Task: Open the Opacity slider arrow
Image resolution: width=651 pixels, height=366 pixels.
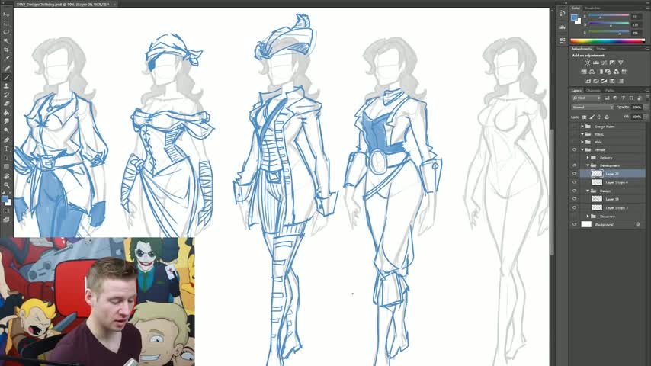Action: pyautogui.click(x=646, y=108)
